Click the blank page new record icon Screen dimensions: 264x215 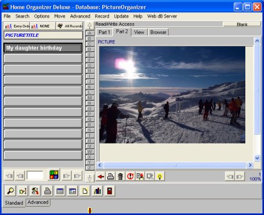click(85, 191)
